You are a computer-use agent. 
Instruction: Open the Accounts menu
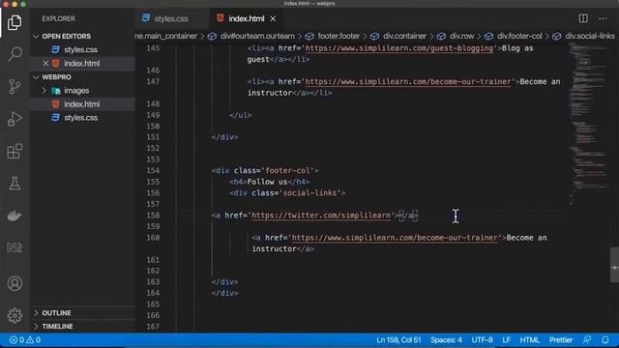tap(15, 283)
